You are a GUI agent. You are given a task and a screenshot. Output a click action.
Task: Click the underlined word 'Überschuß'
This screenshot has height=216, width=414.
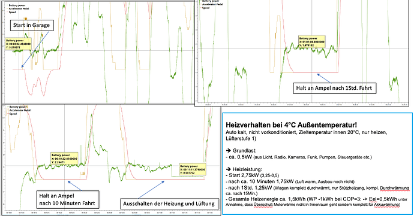point(263,205)
